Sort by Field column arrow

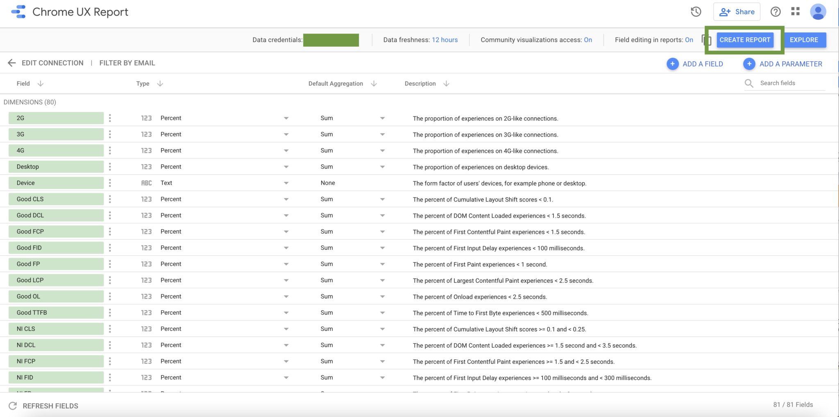(x=41, y=84)
